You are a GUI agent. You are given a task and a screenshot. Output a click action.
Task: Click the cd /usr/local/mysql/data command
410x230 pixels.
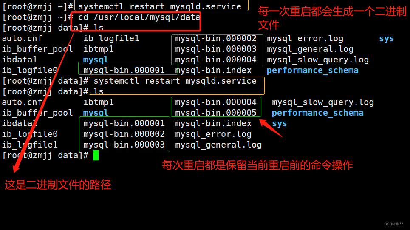coord(139,17)
